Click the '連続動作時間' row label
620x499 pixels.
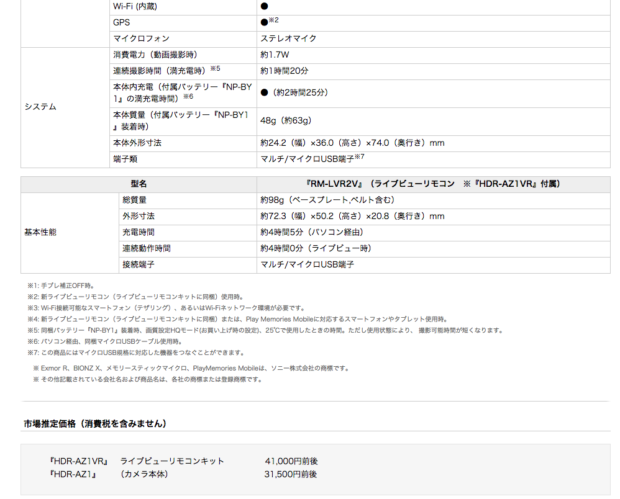[146, 249]
